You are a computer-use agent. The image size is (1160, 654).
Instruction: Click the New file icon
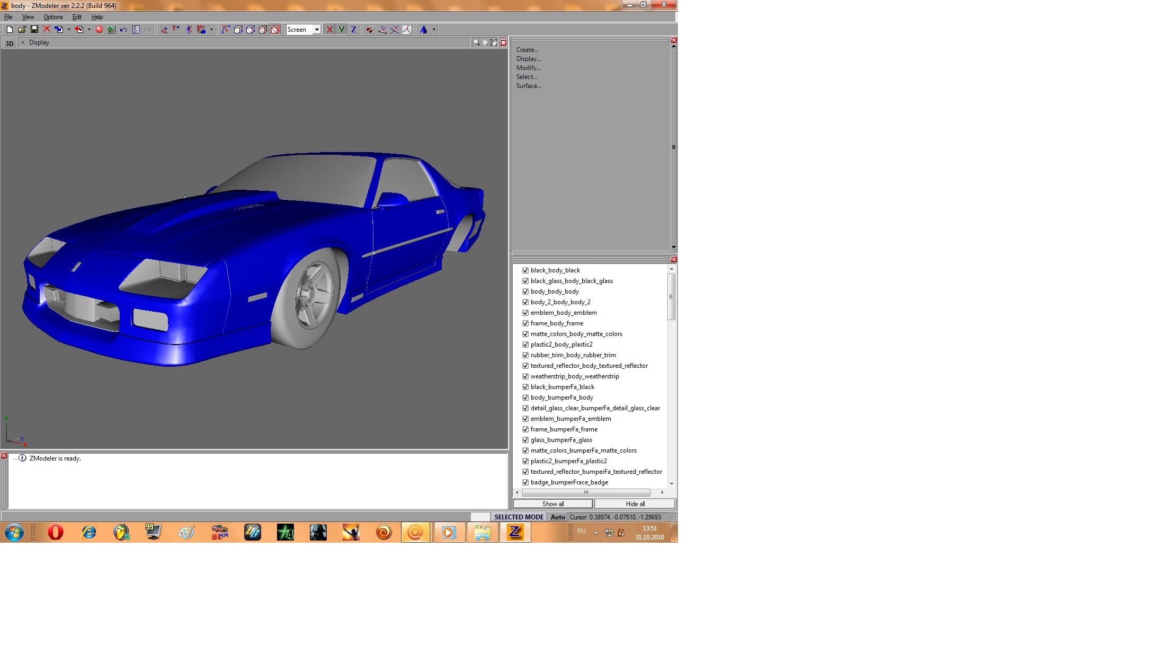(10, 30)
